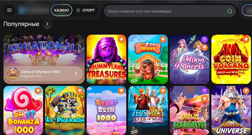
Task: Click gift badge on Moon Princess
Action: pyautogui.click(x=204, y=39)
